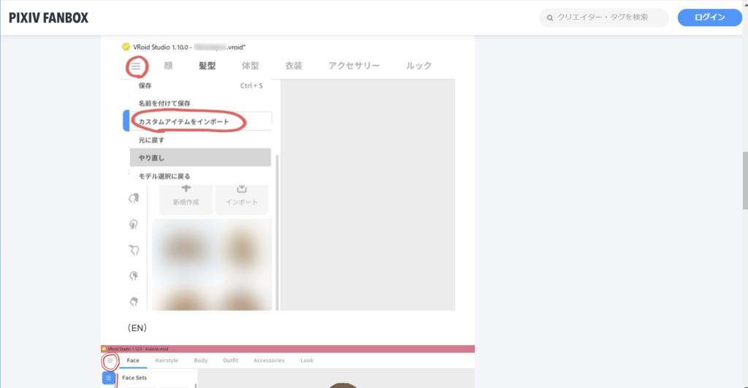Click the blue ログイン login button

click(709, 18)
